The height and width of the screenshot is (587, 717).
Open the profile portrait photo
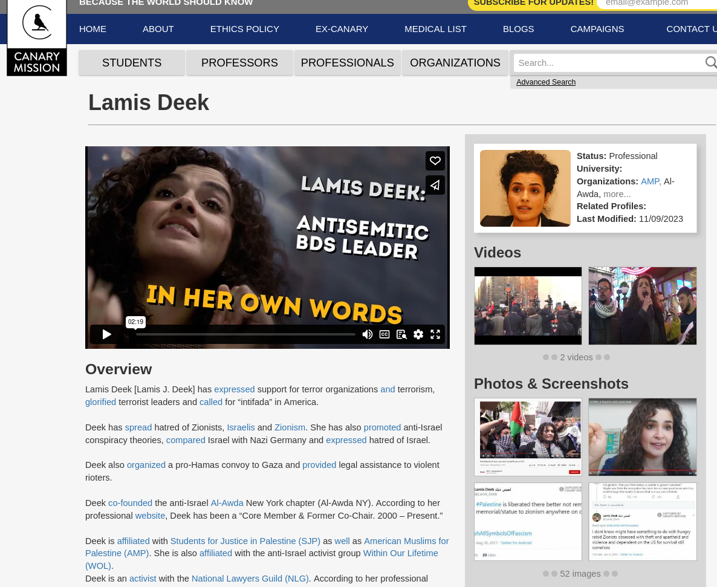click(x=525, y=189)
